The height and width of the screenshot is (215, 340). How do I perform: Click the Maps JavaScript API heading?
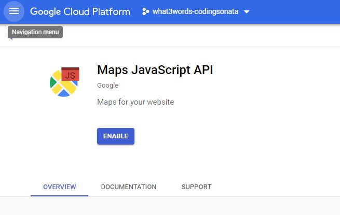coord(155,70)
